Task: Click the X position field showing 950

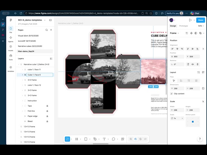Action: [177, 57]
